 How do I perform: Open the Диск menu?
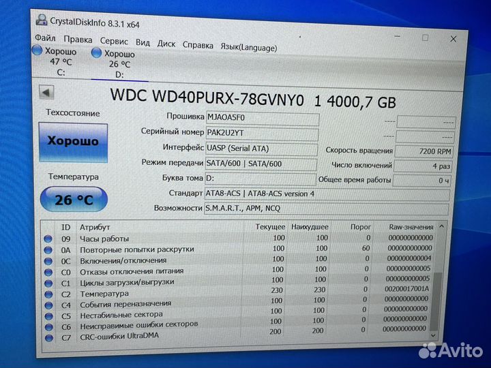pos(166,44)
